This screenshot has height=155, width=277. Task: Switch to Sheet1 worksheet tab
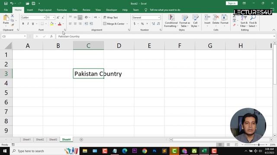pos(27,139)
